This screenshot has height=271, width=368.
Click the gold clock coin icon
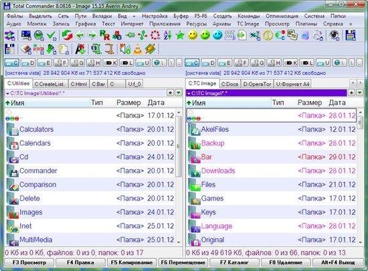point(268,35)
